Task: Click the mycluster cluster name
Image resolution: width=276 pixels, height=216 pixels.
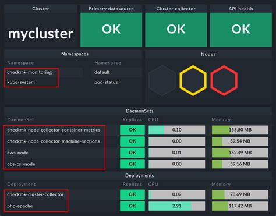Action: click(41, 34)
